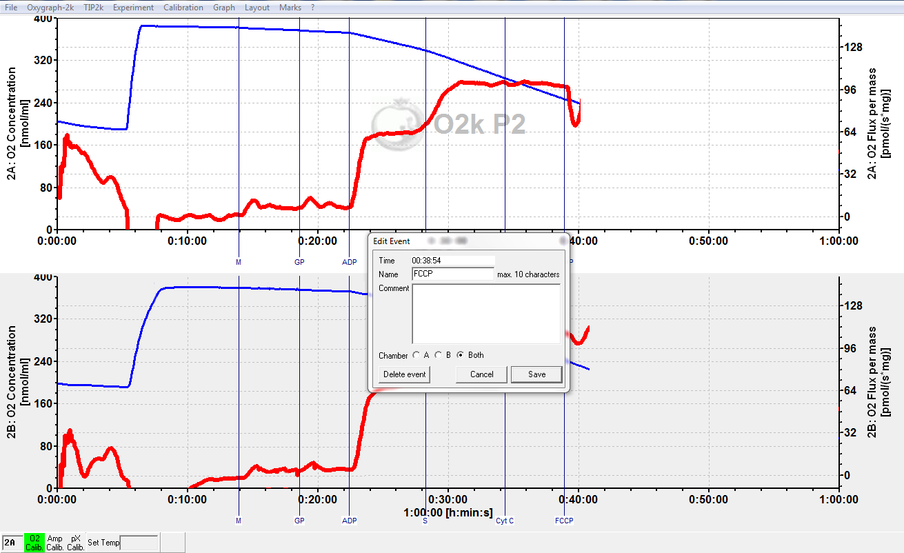Select chamber B radio button
This screenshot has height=553, width=904.
[439, 355]
